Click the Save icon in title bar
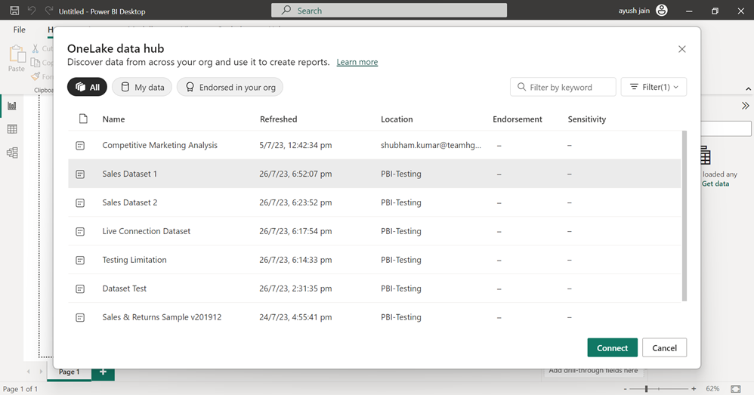Image resolution: width=754 pixels, height=395 pixels. pyautogui.click(x=14, y=11)
